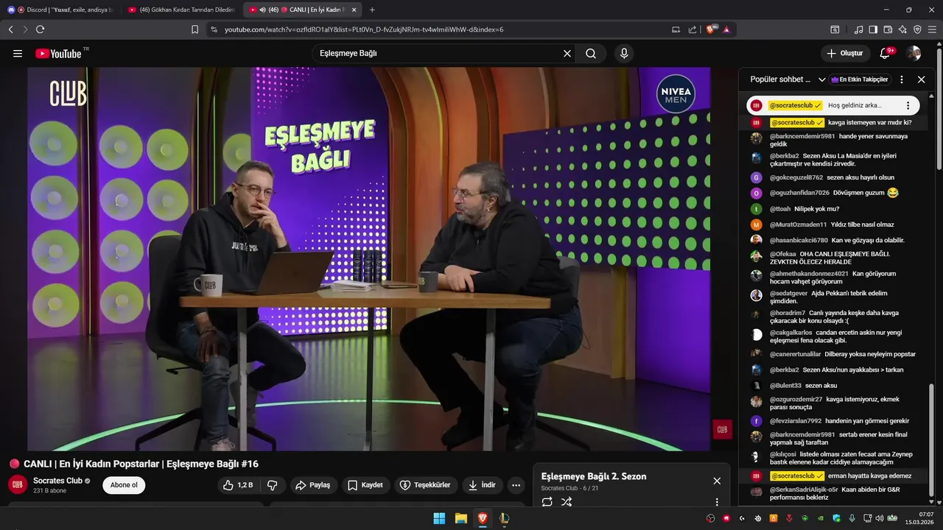The height and width of the screenshot is (530, 943).
Task: Mute the playing tab speaker icon
Action: pyautogui.click(x=263, y=10)
